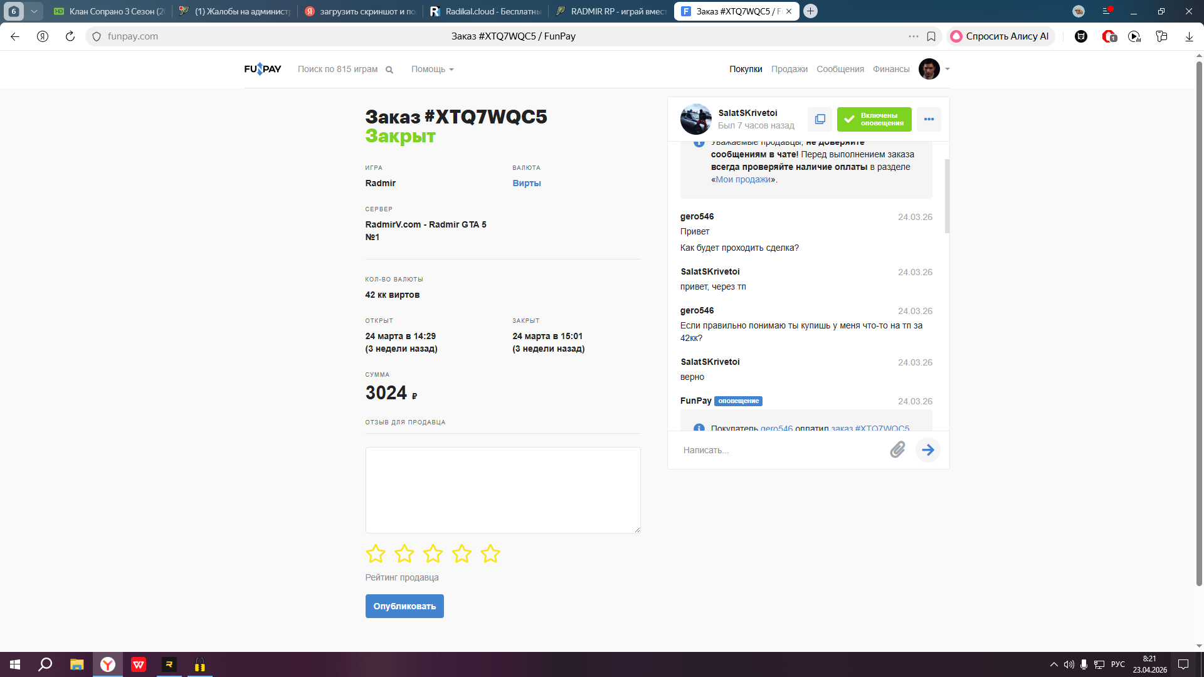Reload the page with refresh icon
1204x677 pixels.
click(x=70, y=36)
